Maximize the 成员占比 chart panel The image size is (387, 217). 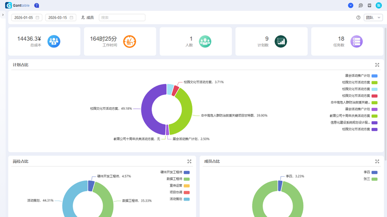tap(377, 161)
